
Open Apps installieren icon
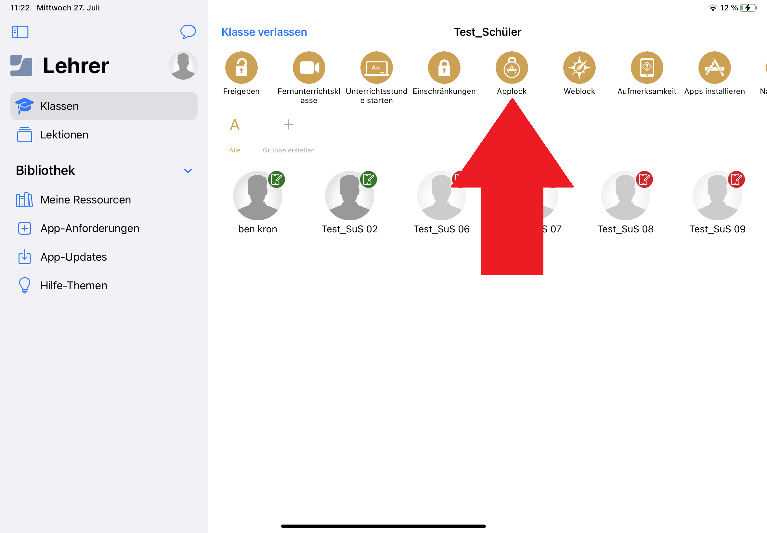pyautogui.click(x=715, y=68)
